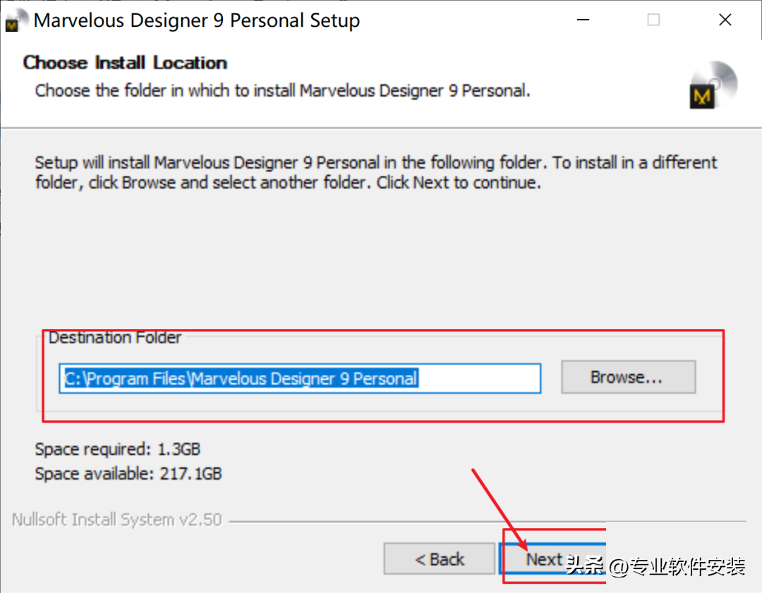Viewport: 762px width, 593px height.
Task: Click the window title text
Action: (197, 21)
